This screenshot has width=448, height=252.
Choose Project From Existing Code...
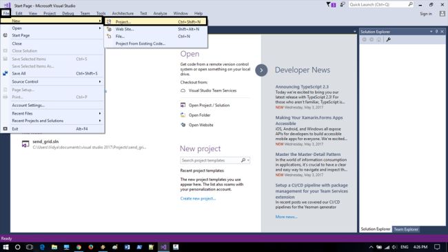pyautogui.click(x=156, y=43)
